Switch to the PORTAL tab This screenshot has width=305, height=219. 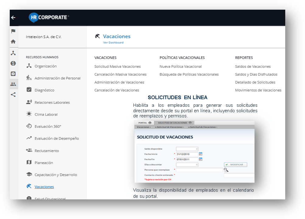143,123
